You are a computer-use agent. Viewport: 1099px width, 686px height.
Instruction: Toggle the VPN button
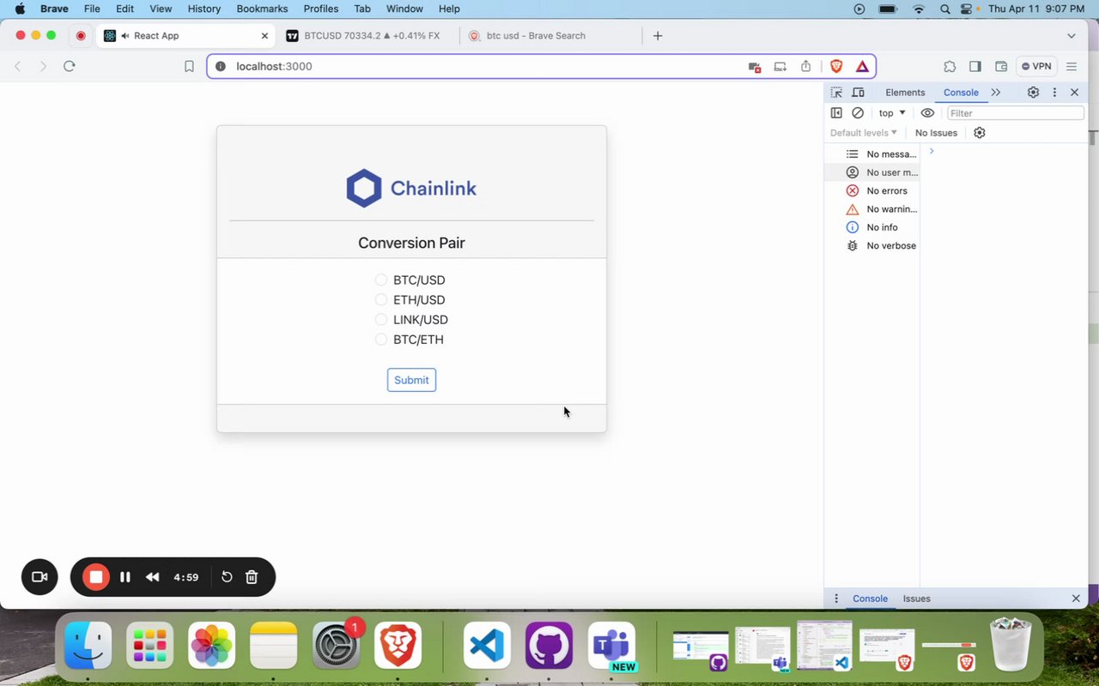point(1036,66)
